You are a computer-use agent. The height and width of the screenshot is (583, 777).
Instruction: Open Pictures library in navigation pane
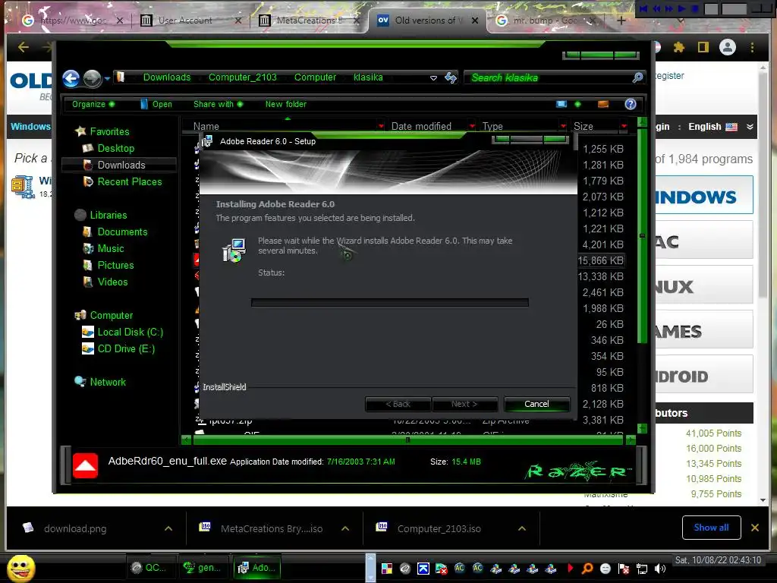point(115,265)
